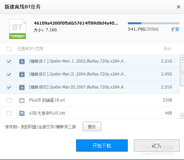184x160 pixels.
Task: Click the BT torrent file icon
Action: [18, 29]
